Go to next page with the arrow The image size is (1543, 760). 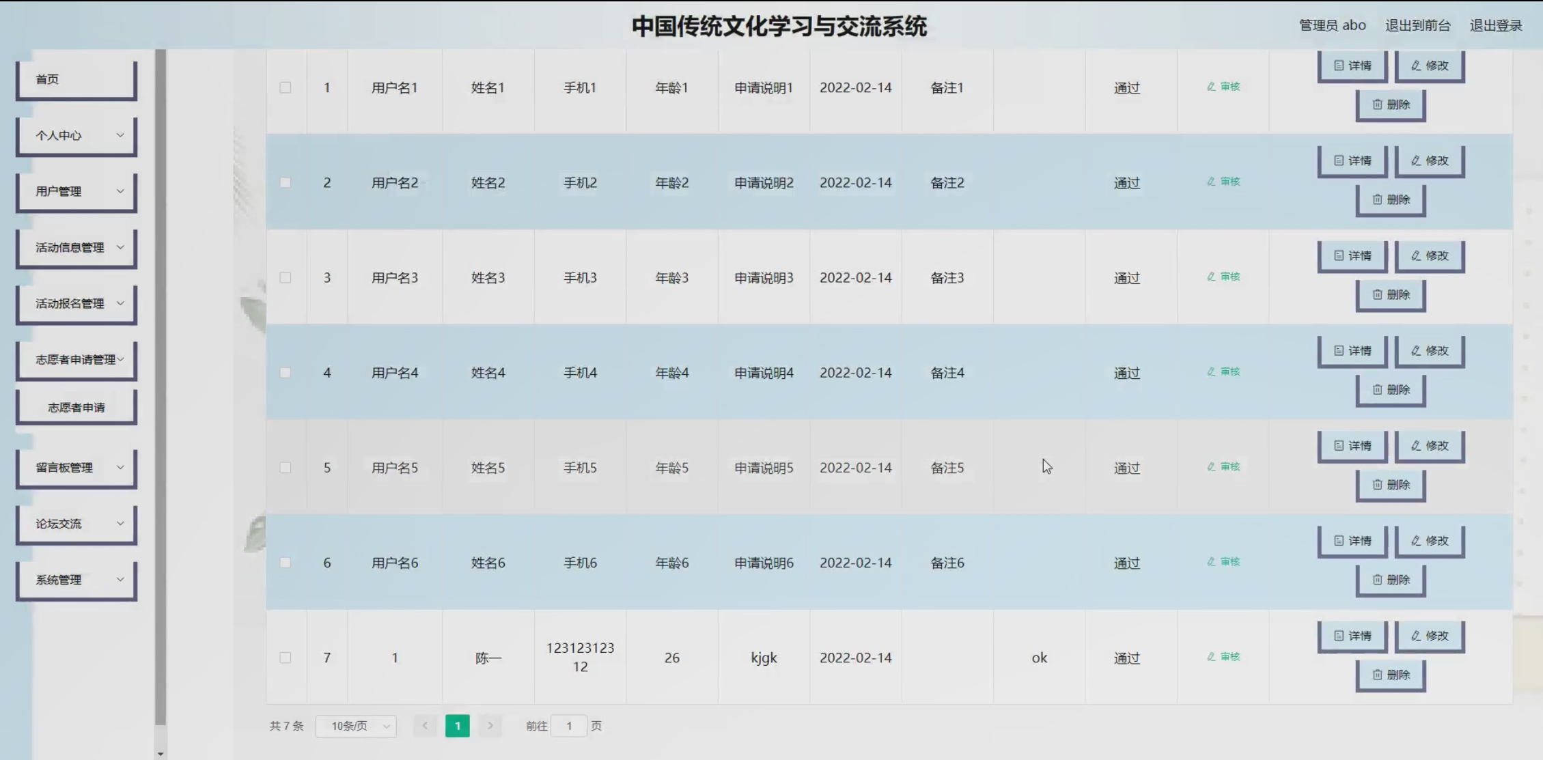[490, 726]
